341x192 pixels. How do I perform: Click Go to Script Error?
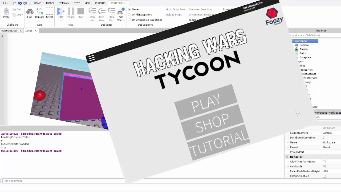coord(176,9)
